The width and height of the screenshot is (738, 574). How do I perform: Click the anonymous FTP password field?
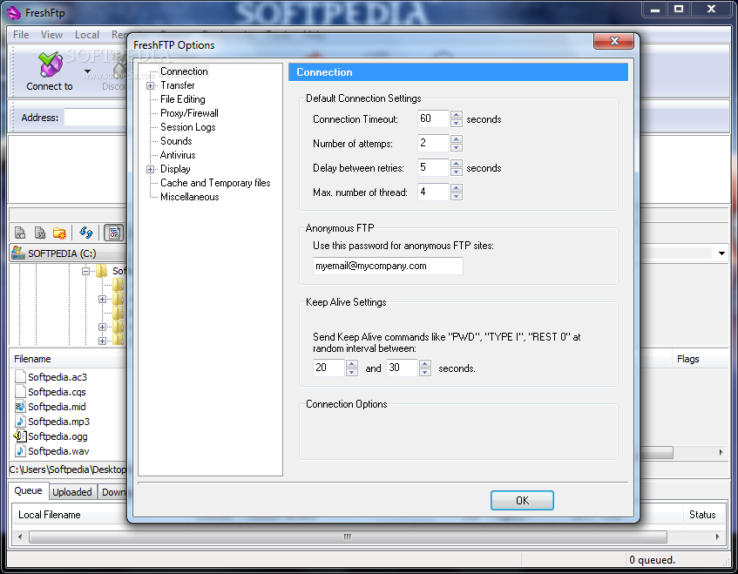tap(388, 266)
